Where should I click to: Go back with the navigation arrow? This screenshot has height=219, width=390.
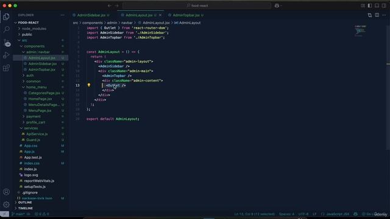(110, 5)
